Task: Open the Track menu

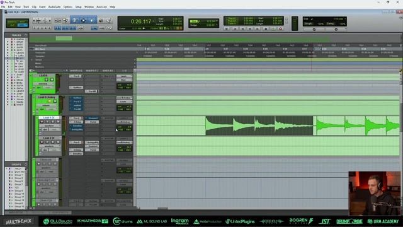Action: tap(26, 7)
